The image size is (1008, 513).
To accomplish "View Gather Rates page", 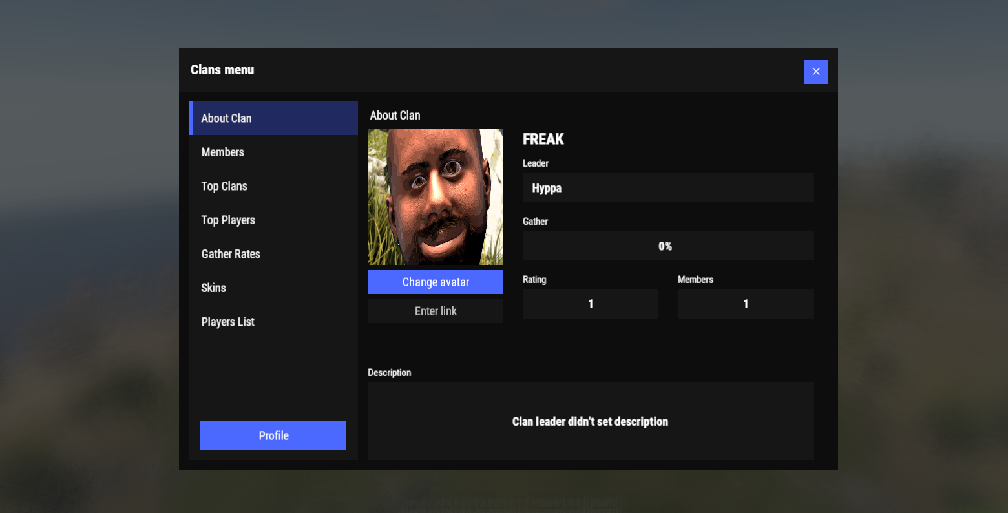I will point(273,254).
